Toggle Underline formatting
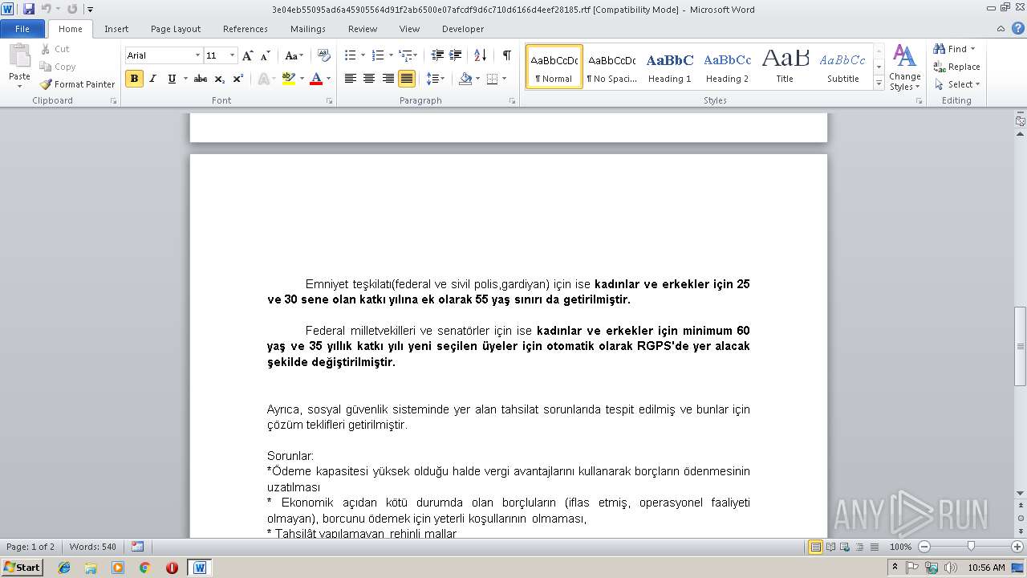 (x=172, y=79)
